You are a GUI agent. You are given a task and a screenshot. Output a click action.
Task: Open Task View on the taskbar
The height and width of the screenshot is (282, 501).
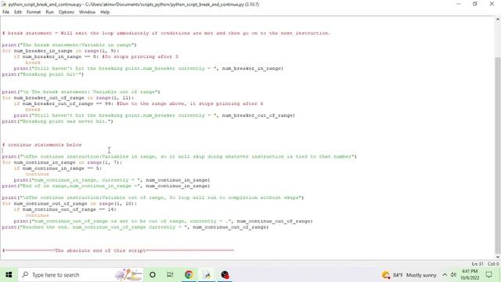click(x=170, y=275)
